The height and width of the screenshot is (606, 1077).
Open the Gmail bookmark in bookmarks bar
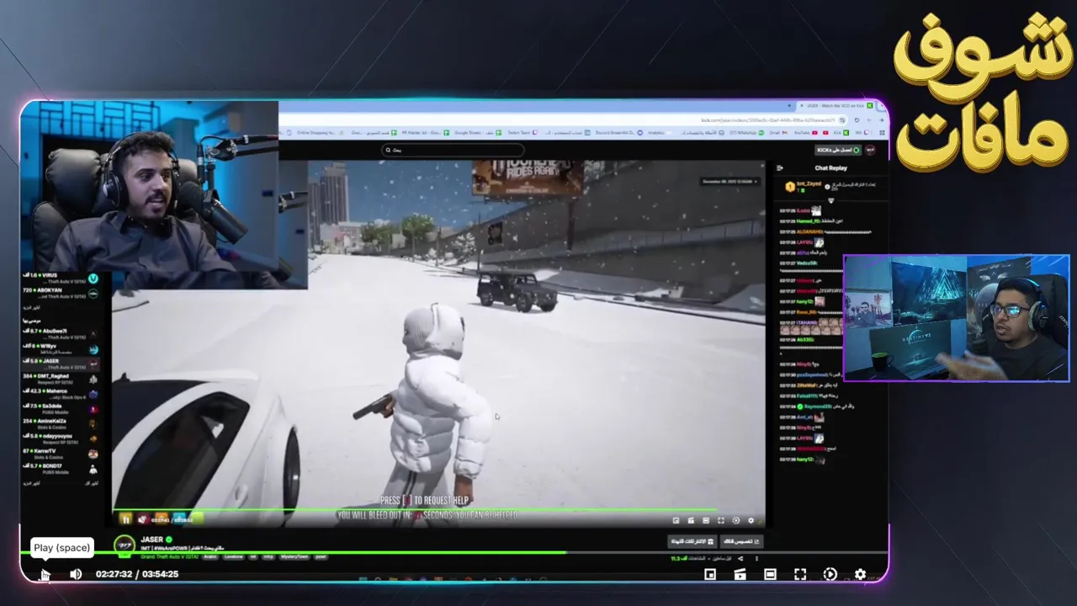point(778,132)
